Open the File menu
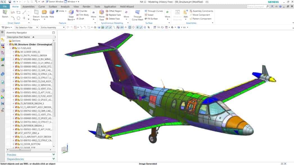Image resolution: width=294 pixels, height=165 pixels. tap(5, 6)
